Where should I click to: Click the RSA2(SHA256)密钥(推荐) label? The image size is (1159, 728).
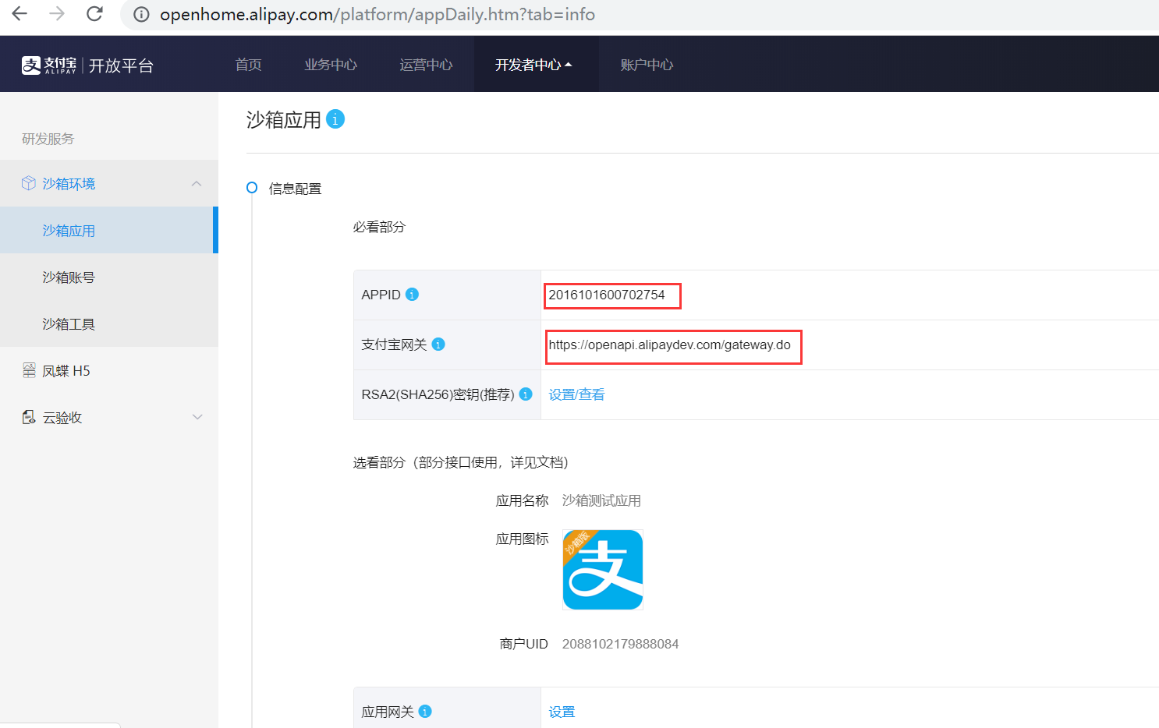(x=438, y=394)
